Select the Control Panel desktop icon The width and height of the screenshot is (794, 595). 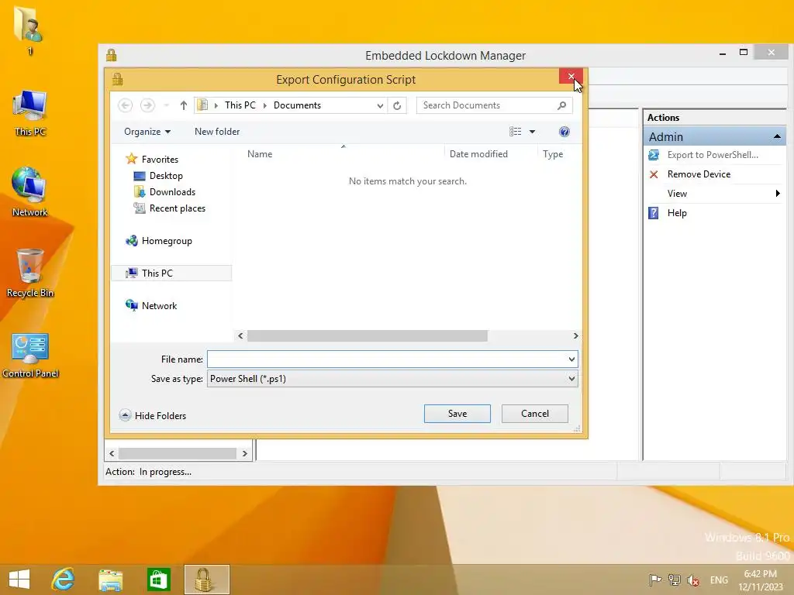point(30,355)
